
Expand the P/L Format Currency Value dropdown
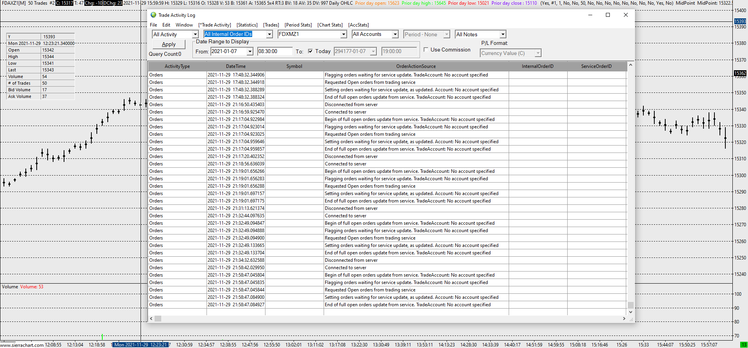click(538, 53)
